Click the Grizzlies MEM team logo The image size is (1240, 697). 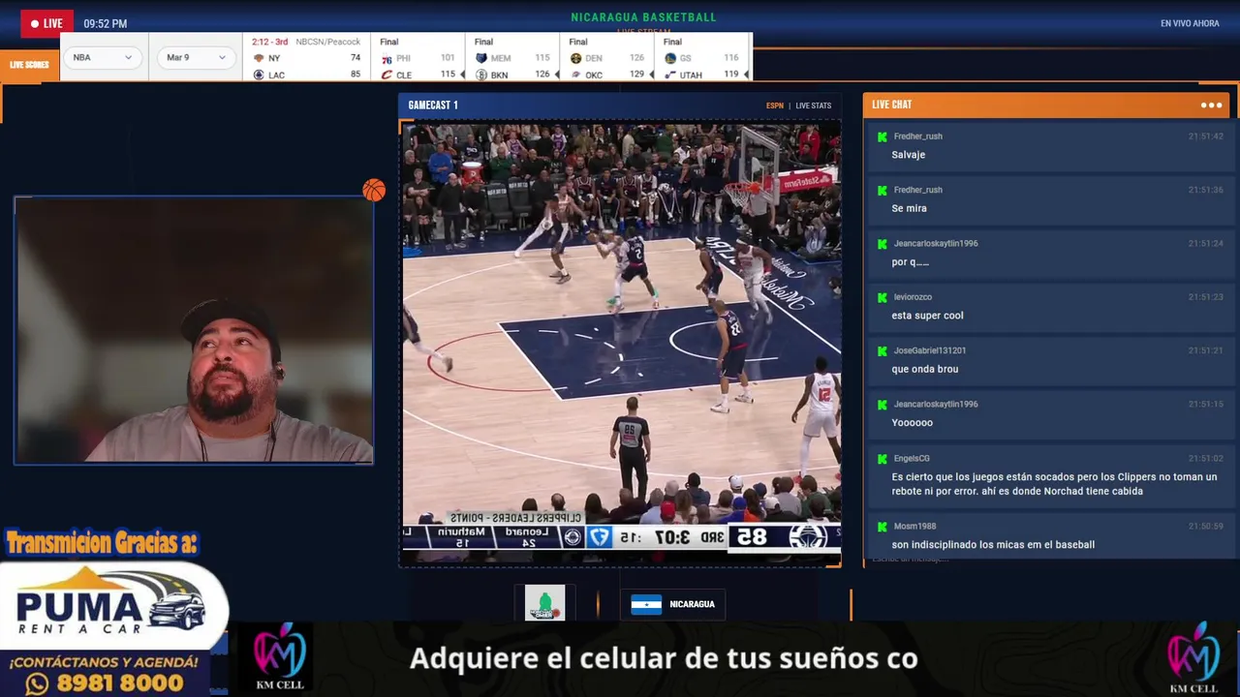point(481,58)
